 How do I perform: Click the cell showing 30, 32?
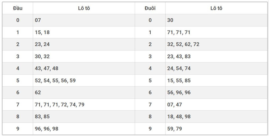click(42, 56)
